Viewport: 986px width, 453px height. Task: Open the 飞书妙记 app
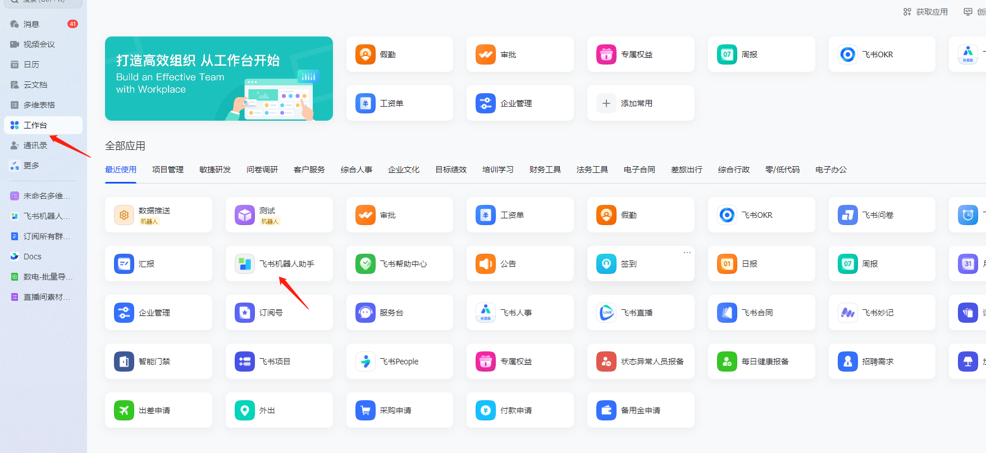coord(882,313)
